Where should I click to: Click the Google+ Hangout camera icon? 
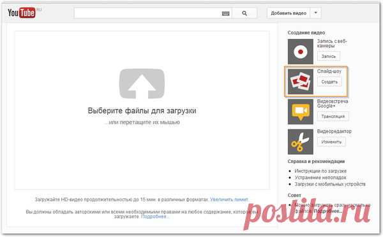pyautogui.click(x=301, y=111)
